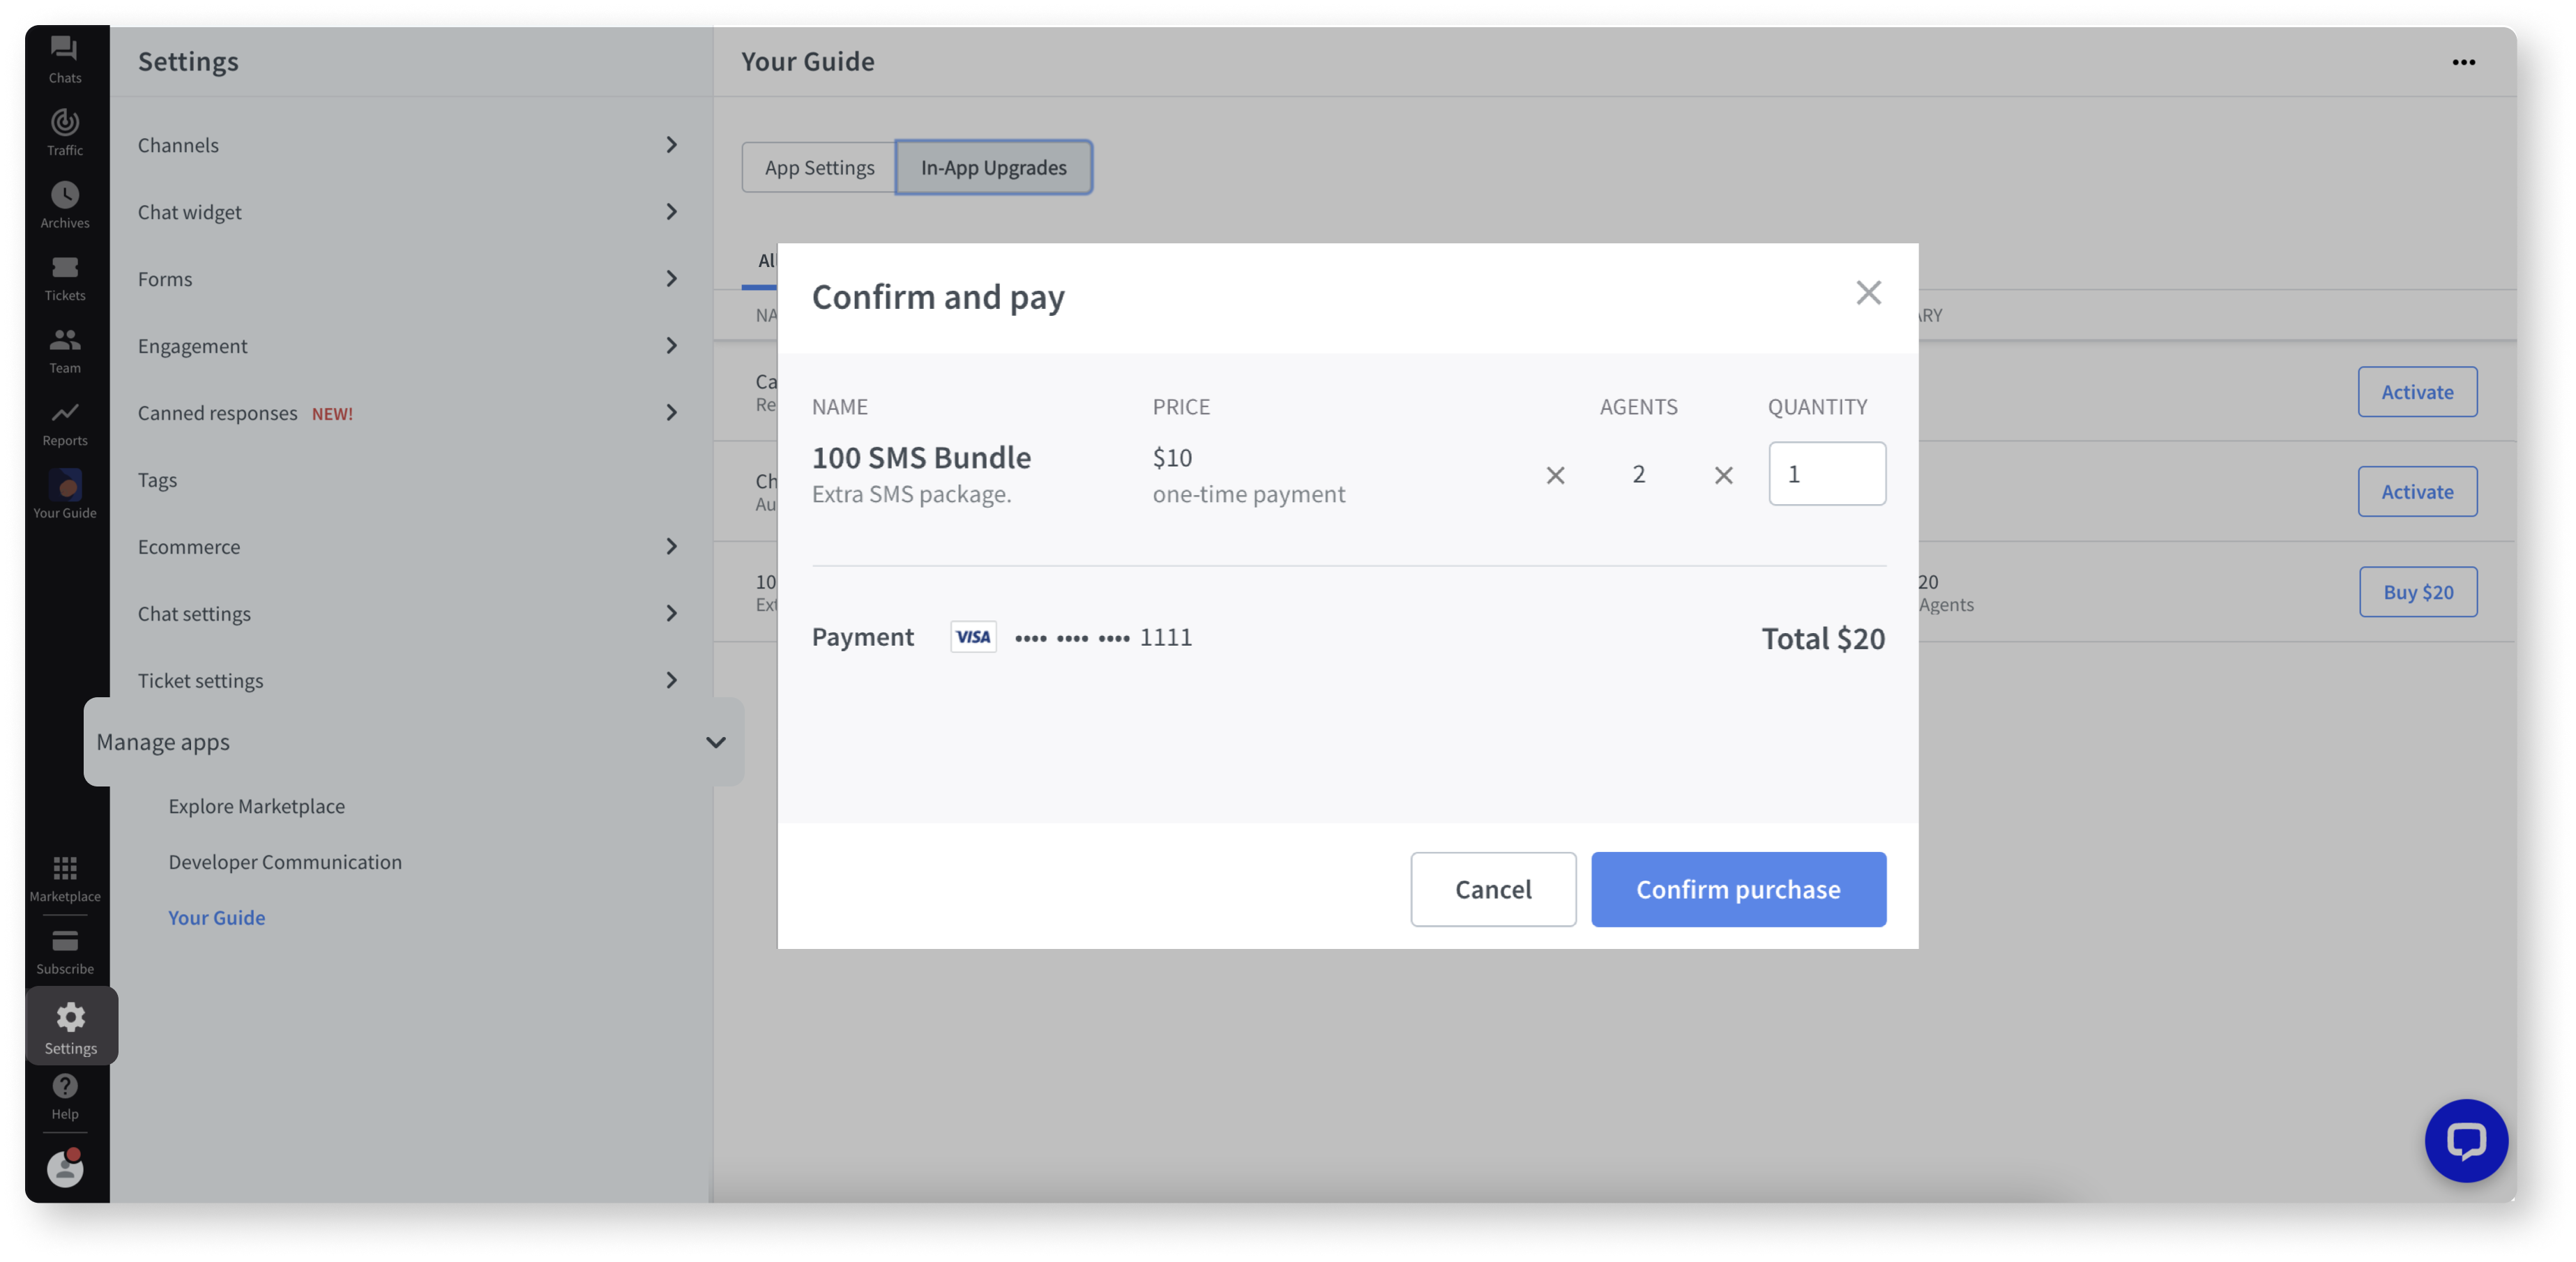This screenshot has width=2576, height=1262.
Task: Open the Traffic section
Action: click(64, 131)
